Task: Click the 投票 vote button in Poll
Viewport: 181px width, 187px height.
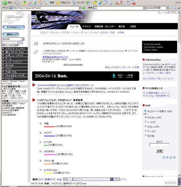Action: 159,151
